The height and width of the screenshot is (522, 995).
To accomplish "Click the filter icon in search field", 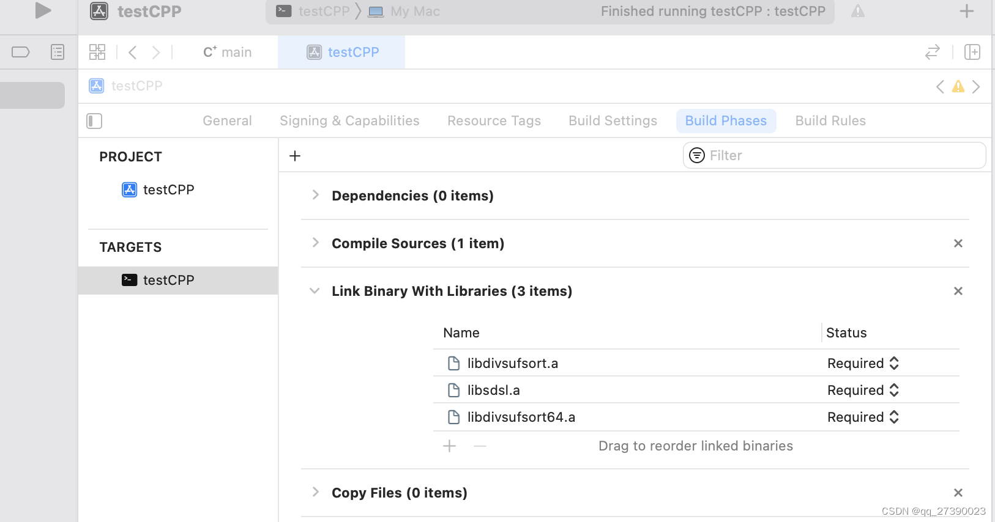I will [697, 155].
